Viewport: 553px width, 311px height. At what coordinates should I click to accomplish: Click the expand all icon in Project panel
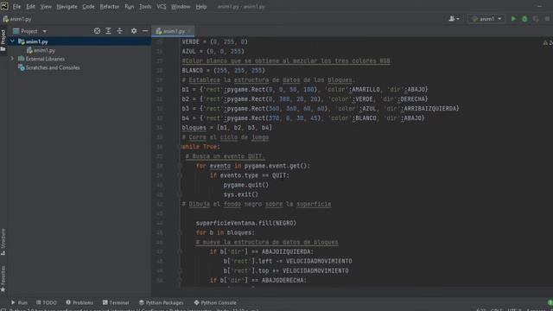pyautogui.click(x=108, y=31)
